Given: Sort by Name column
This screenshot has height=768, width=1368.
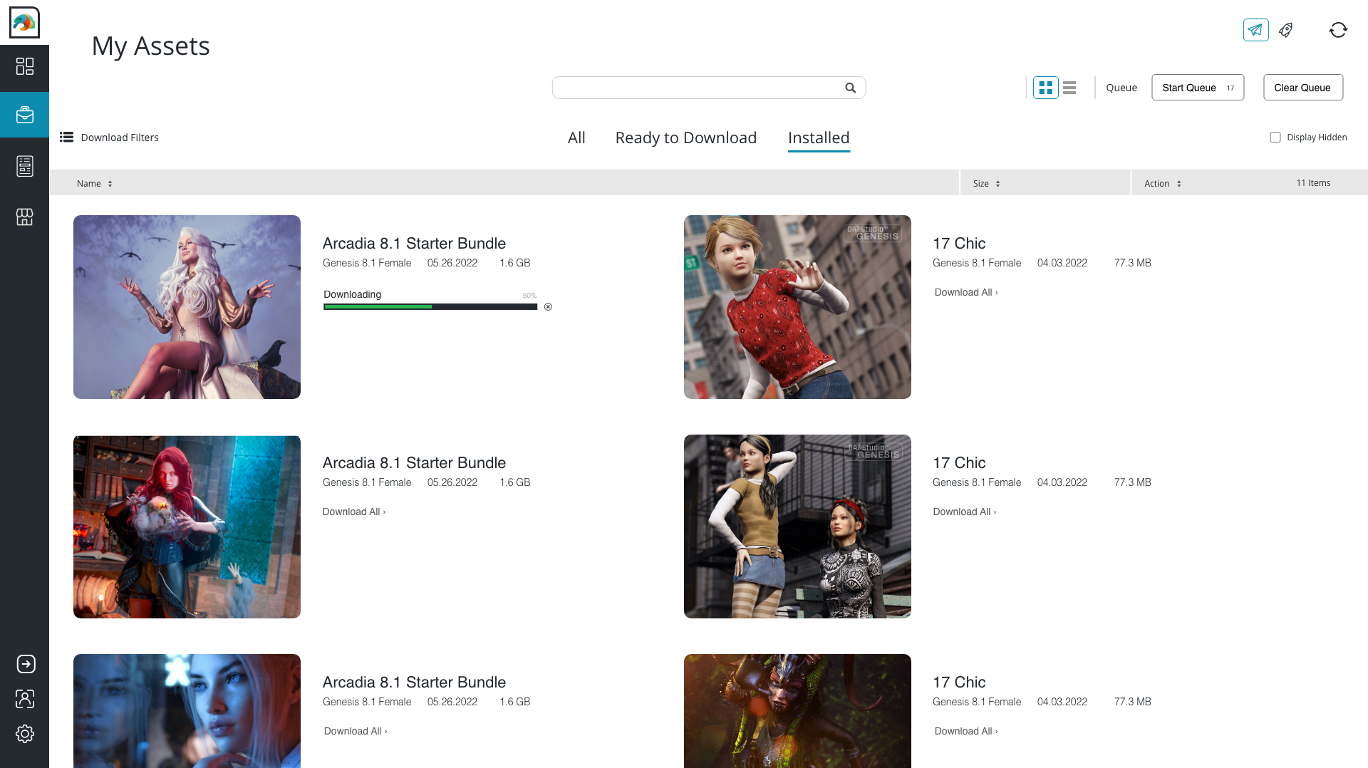Looking at the screenshot, I should pyautogui.click(x=94, y=183).
